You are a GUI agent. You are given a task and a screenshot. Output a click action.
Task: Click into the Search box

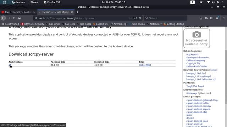click(166, 18)
